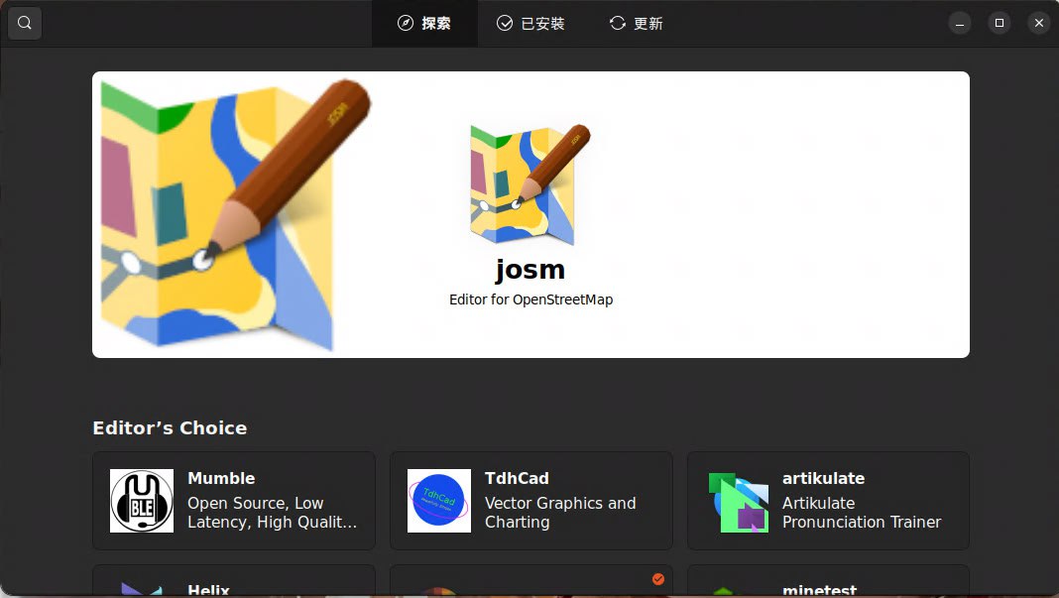Open the TdhCad app card
This screenshot has width=1059, height=598.
[530, 501]
